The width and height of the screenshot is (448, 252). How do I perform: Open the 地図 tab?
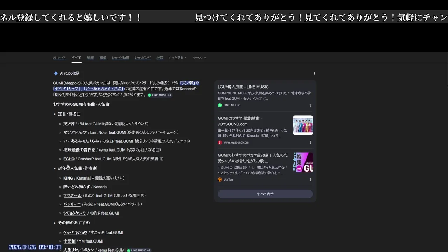tap(160, 58)
